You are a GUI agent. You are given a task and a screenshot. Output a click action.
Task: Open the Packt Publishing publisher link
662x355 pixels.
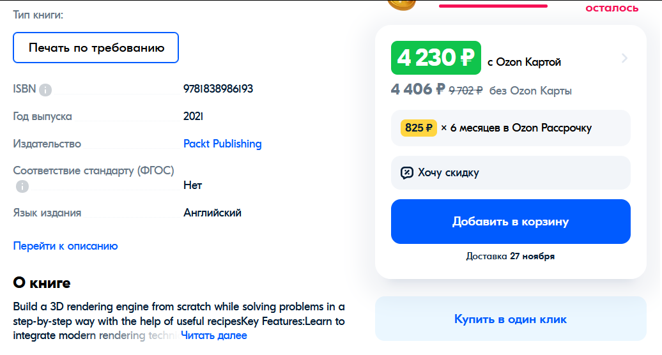coord(222,144)
